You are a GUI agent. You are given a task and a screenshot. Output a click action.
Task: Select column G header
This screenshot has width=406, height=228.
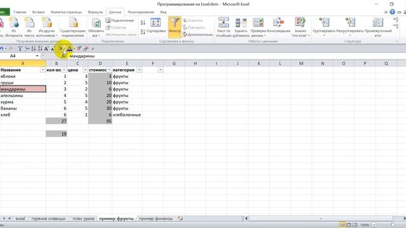coord(174,63)
